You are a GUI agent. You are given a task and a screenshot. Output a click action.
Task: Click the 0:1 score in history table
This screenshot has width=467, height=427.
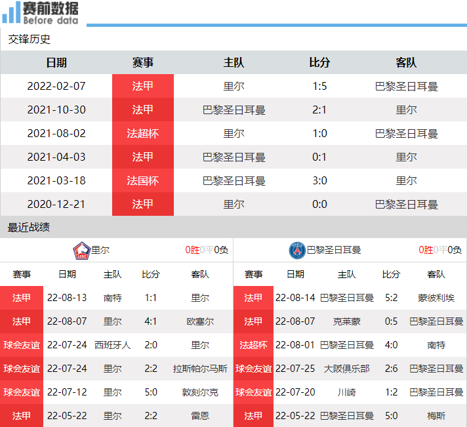pyautogui.click(x=319, y=157)
